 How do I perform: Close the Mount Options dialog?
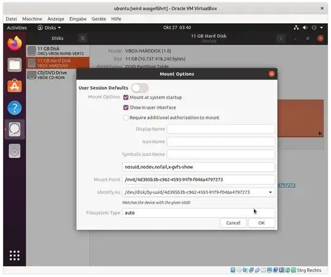[x=272, y=74]
